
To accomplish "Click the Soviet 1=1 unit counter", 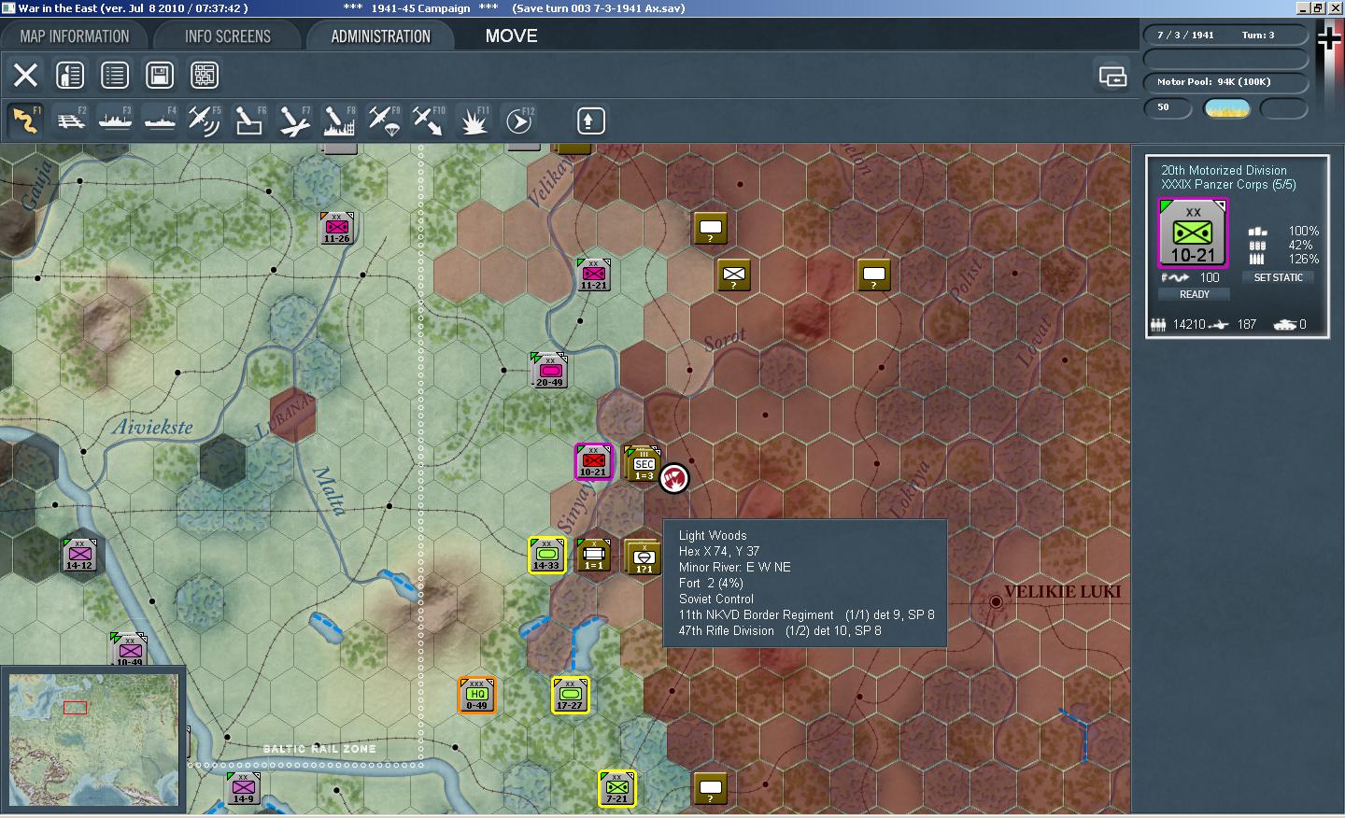I will (x=593, y=555).
